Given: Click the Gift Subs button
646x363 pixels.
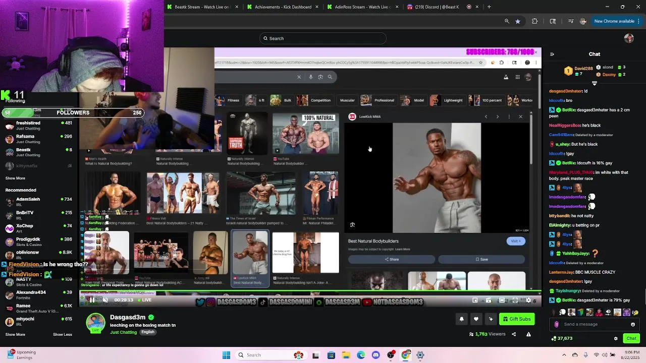Looking at the screenshot, I should click(517, 319).
